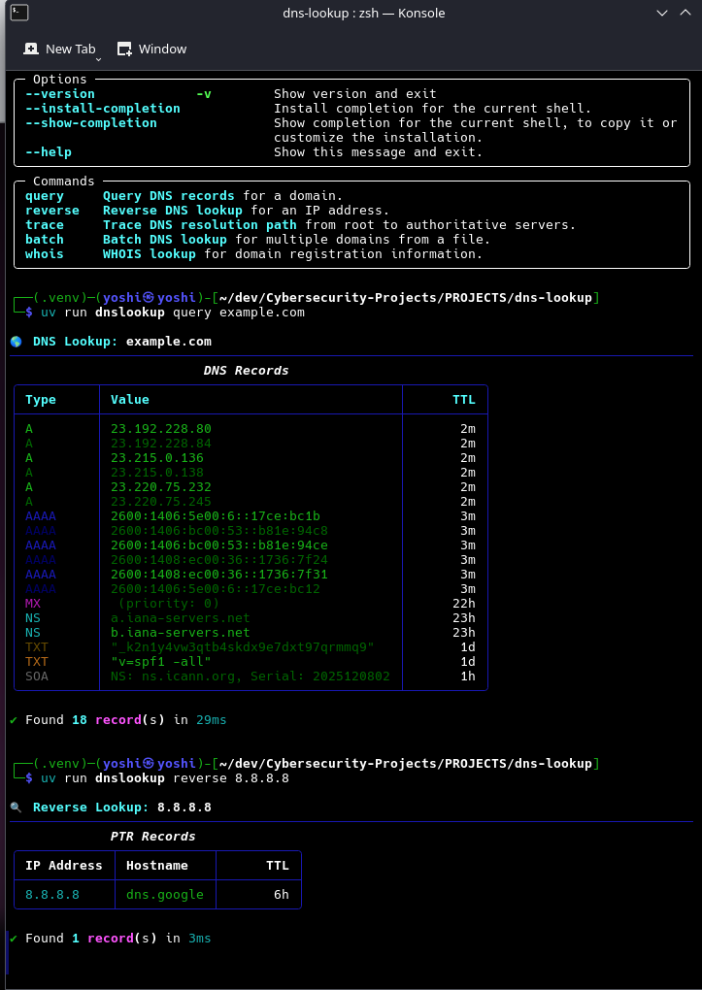This screenshot has height=990, width=702.
Task: Click IPv6 value 2600:1406:5e00:6::17ce:bc1b
Action: click(215, 515)
